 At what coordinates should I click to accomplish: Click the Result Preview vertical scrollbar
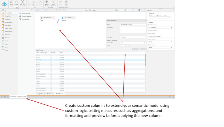tap(145, 60)
